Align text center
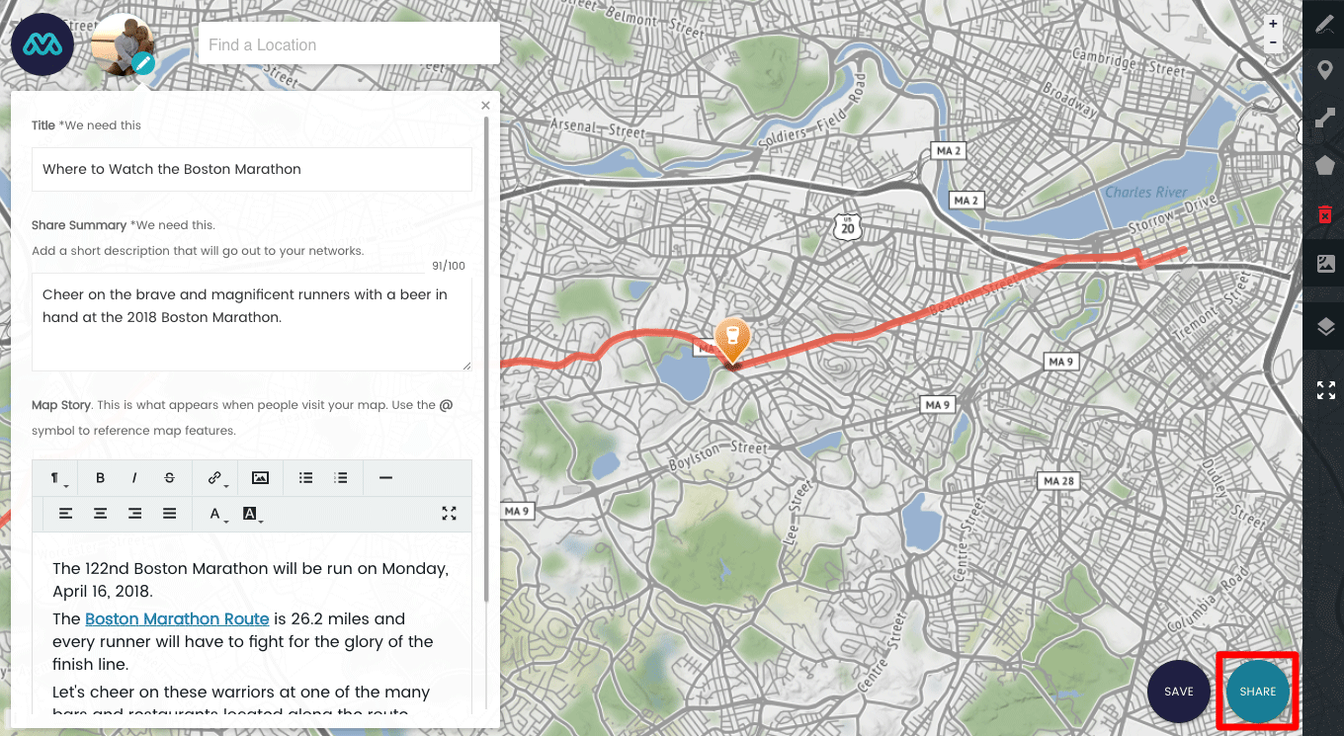 [x=100, y=514]
